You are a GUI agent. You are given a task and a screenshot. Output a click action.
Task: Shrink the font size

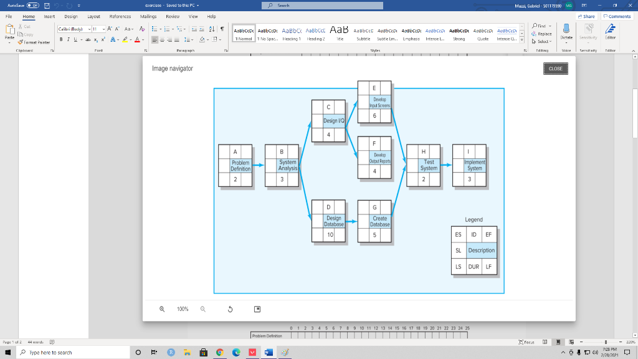click(x=117, y=29)
